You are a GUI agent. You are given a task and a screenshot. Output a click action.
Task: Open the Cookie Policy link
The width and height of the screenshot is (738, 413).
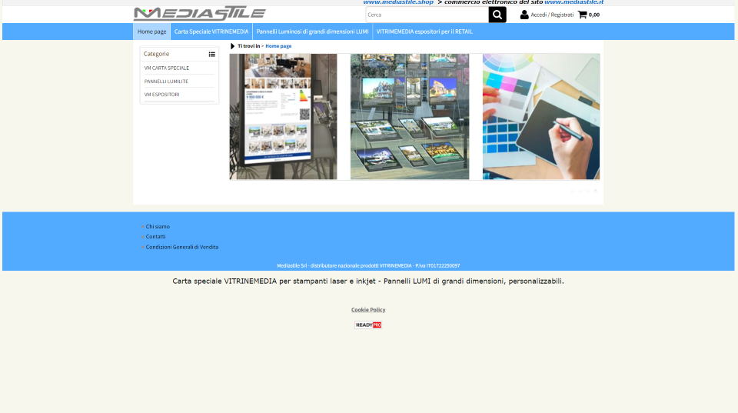pos(368,309)
